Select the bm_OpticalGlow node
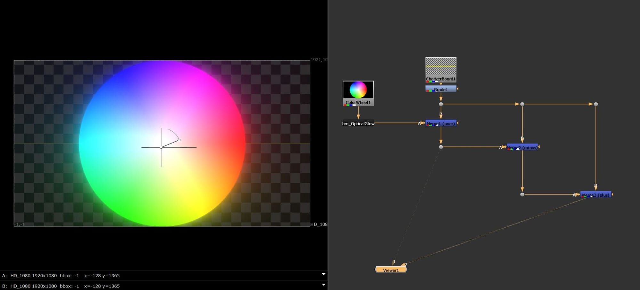The width and height of the screenshot is (640, 290). pos(358,123)
